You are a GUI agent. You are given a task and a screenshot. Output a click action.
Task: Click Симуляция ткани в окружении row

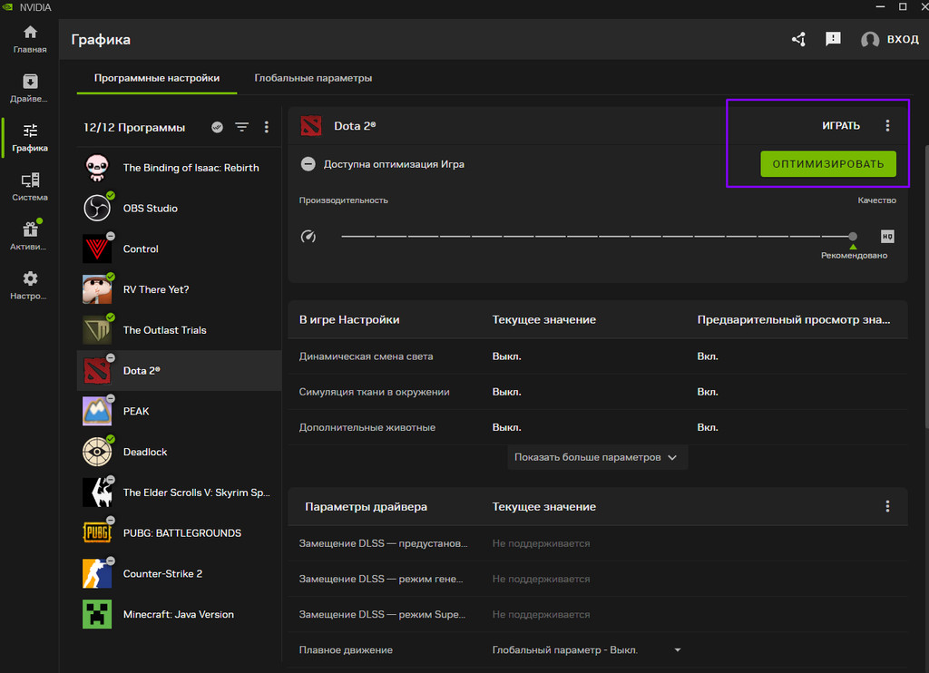click(598, 392)
